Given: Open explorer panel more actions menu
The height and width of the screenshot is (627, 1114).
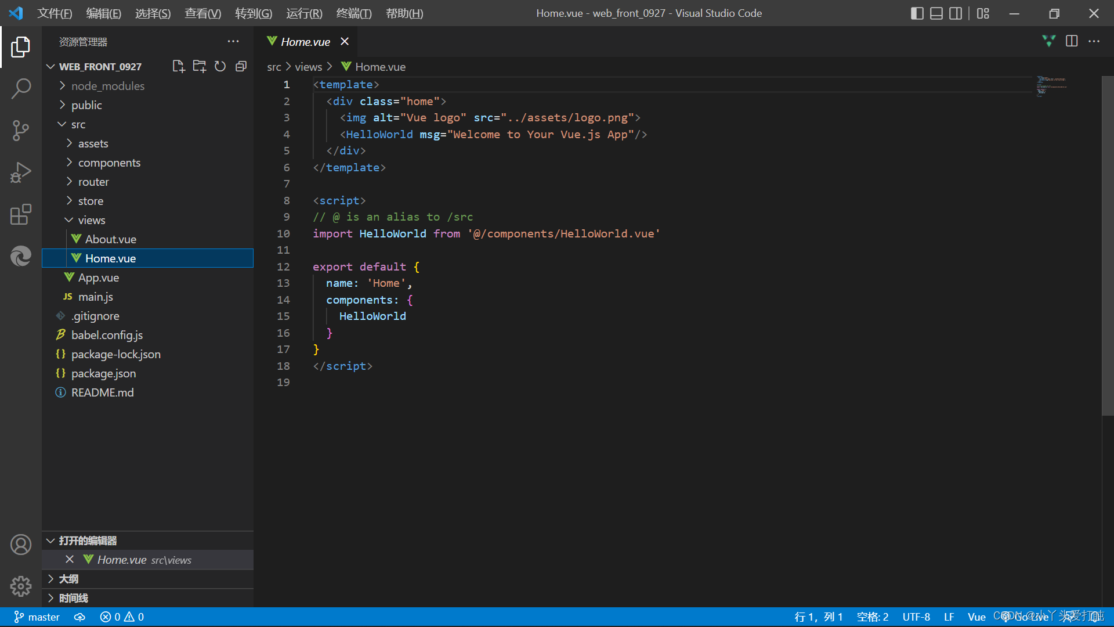Looking at the screenshot, I should (233, 41).
